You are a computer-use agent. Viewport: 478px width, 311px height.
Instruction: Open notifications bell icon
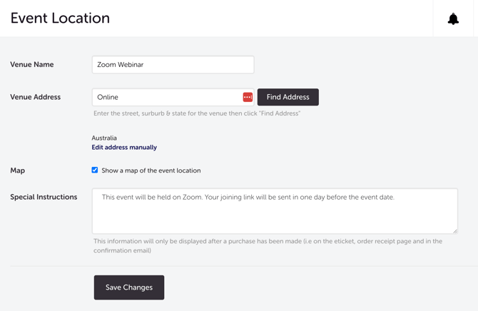tap(453, 19)
